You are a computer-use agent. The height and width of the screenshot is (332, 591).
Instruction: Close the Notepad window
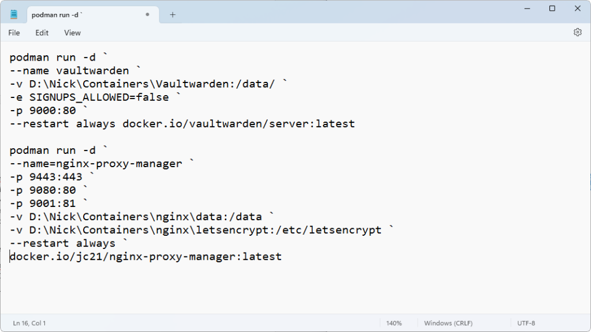[x=578, y=9]
